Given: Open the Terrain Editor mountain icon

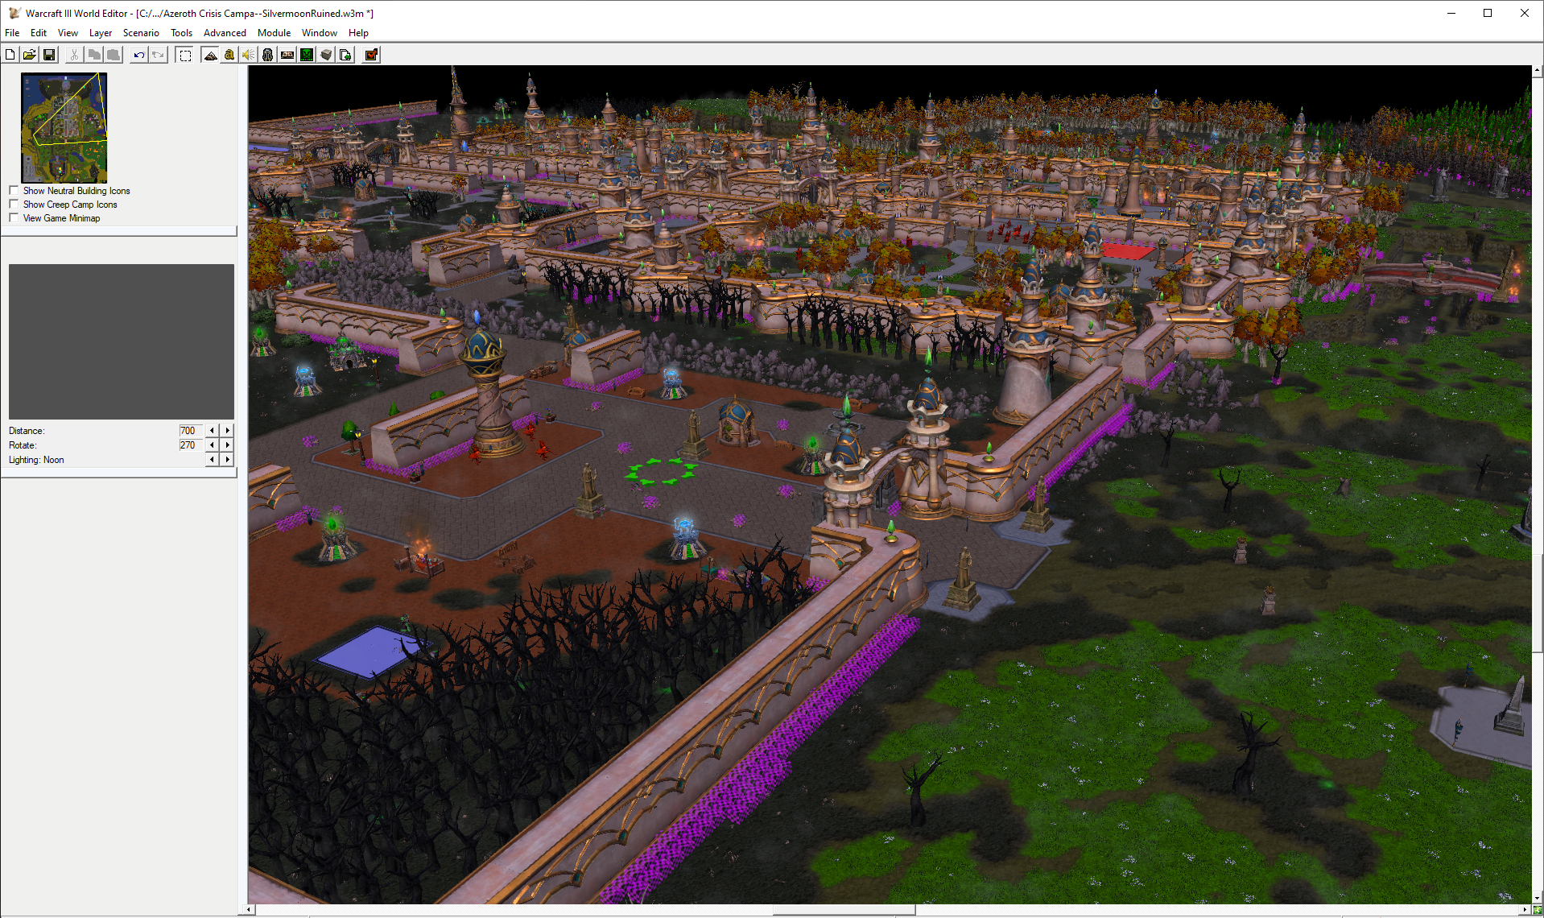Looking at the screenshot, I should click(210, 55).
